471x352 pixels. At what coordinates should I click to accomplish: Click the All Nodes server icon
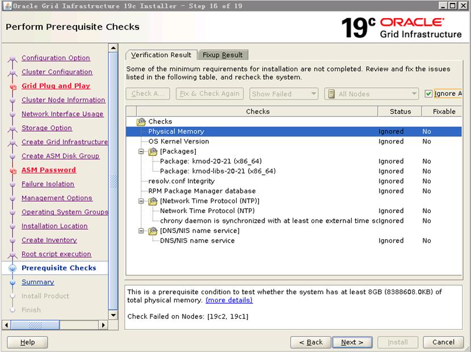click(331, 94)
